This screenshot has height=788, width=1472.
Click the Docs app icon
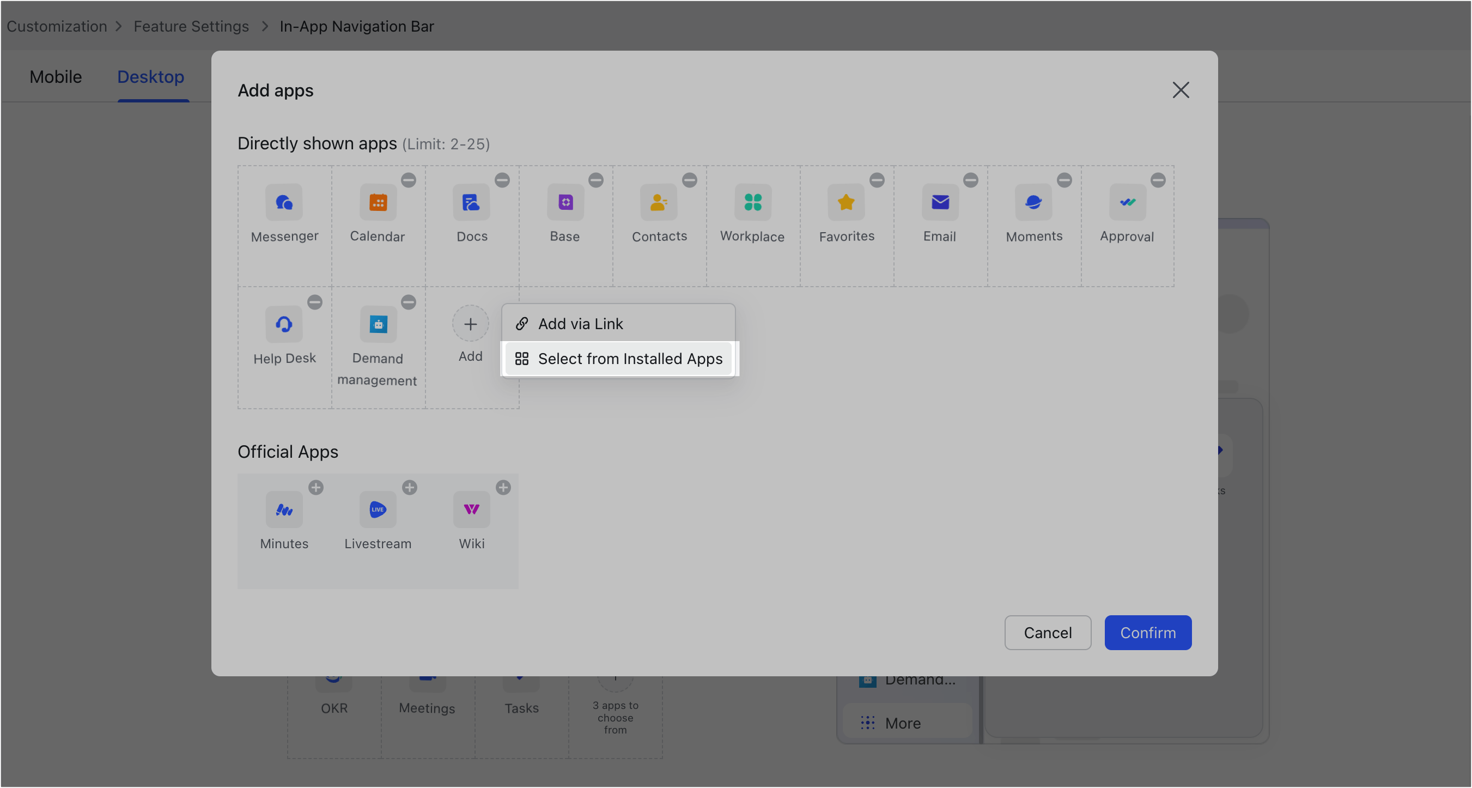pos(471,202)
